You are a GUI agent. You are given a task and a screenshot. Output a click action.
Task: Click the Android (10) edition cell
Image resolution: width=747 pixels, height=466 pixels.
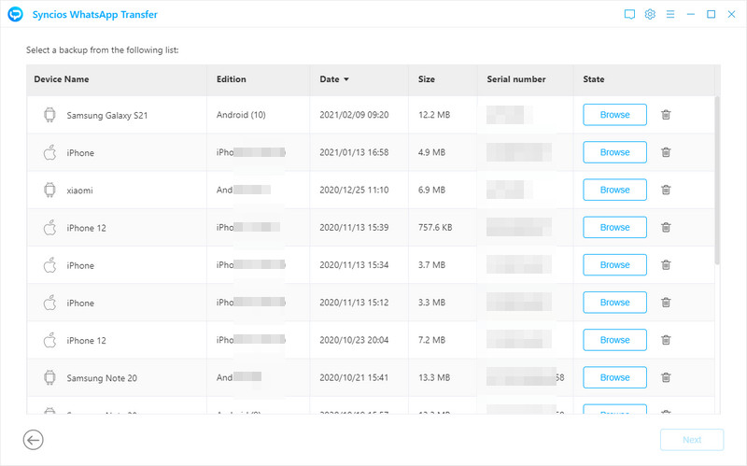pos(241,115)
